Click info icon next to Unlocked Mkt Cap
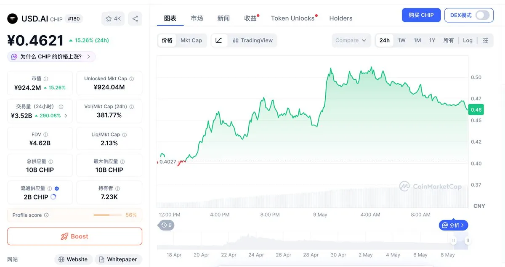The width and height of the screenshot is (505, 267). click(x=132, y=79)
